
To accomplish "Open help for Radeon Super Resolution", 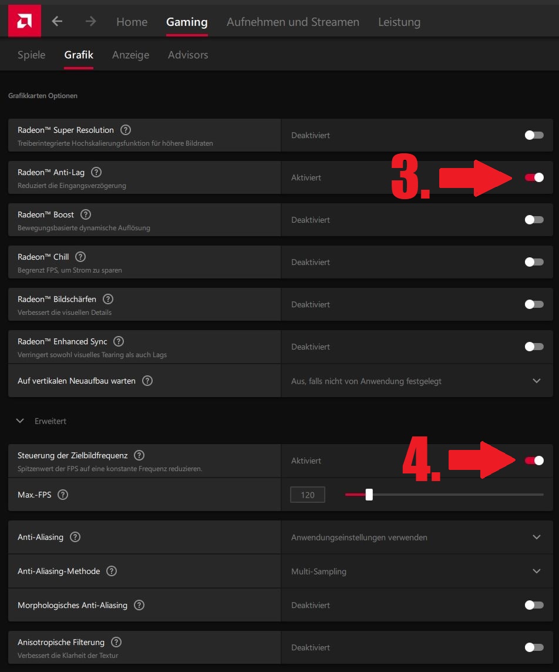I will click(126, 130).
